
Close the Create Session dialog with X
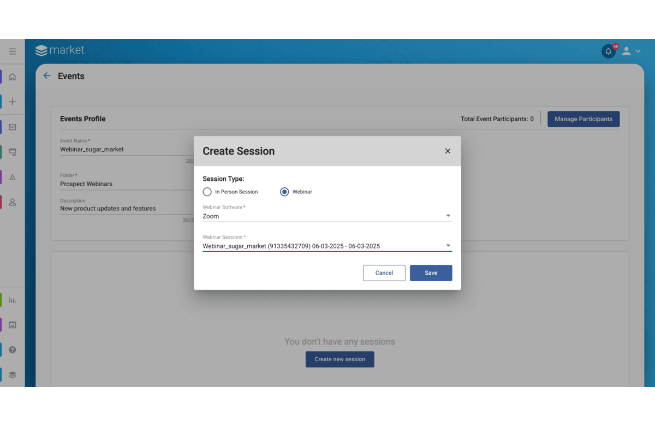coord(448,151)
